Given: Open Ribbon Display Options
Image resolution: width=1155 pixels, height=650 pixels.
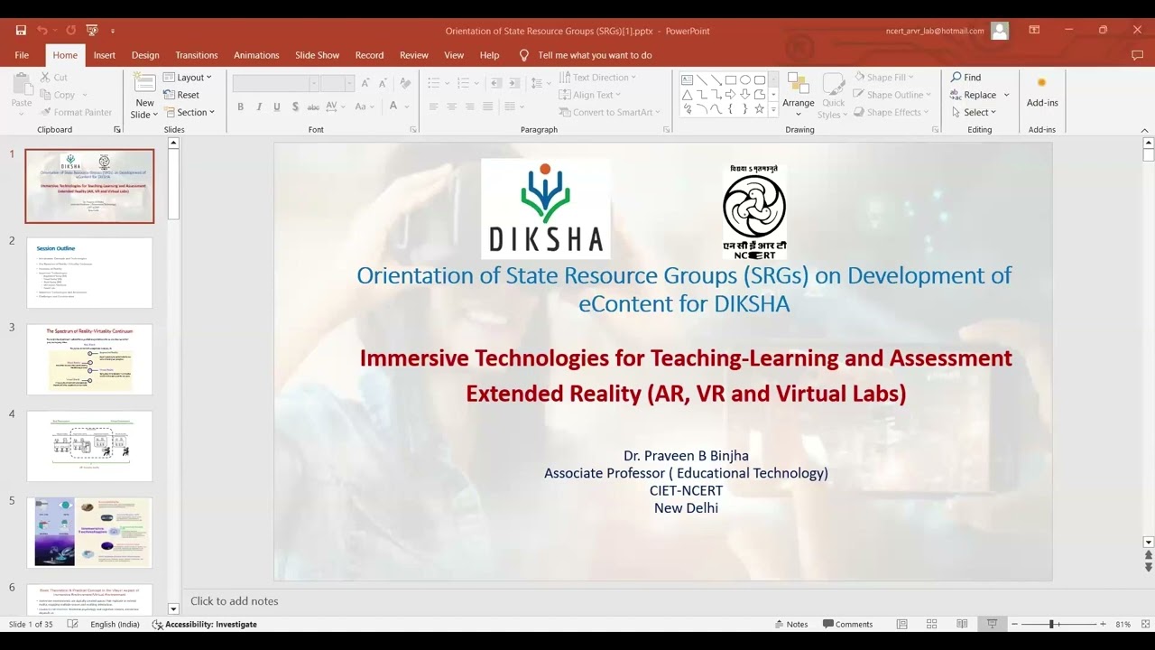Looking at the screenshot, I should point(1034,31).
